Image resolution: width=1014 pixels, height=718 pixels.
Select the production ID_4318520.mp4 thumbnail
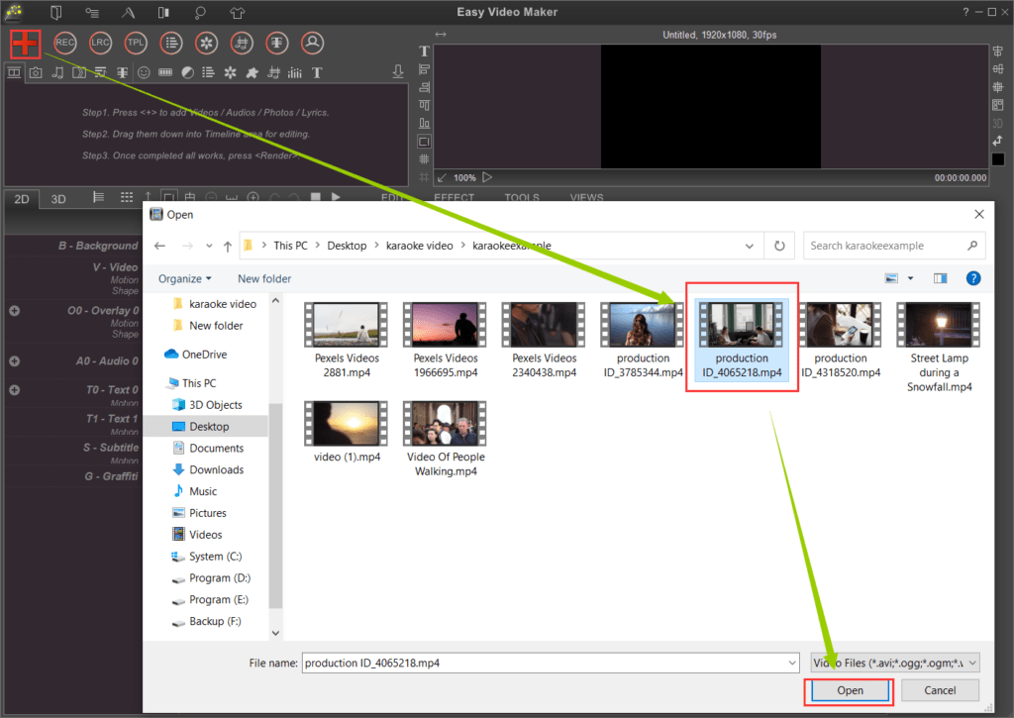coord(840,323)
